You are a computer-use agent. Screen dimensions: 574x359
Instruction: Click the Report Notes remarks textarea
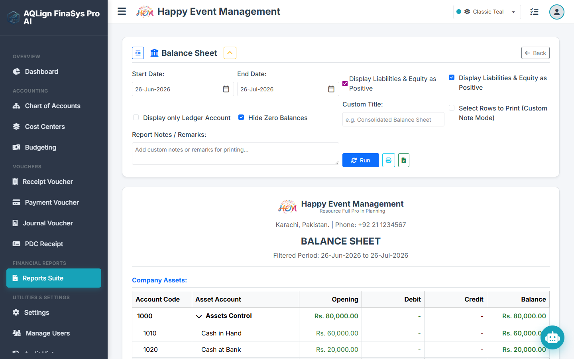pos(235,154)
